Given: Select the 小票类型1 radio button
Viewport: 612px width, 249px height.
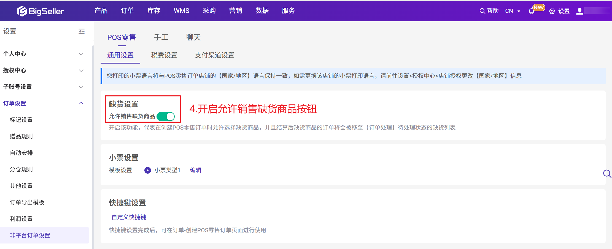Looking at the screenshot, I should 148,170.
